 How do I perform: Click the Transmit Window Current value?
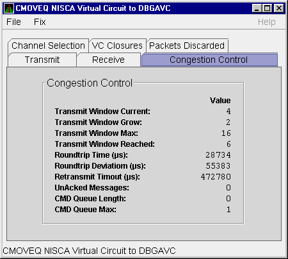click(x=228, y=112)
